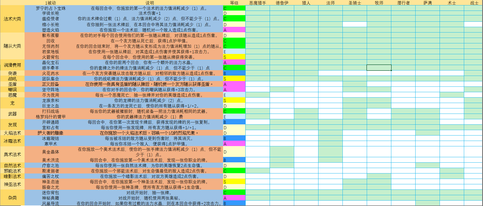The width and height of the screenshot is (483, 206).
Task: Select the 德鲁伊 column header
Action: (282, 3)
